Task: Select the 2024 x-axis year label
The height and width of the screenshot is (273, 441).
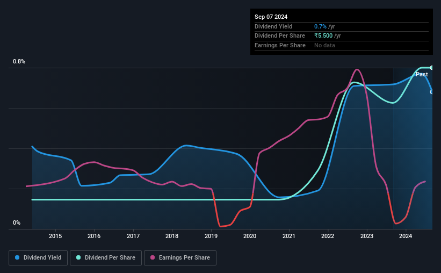Action: [406, 236]
